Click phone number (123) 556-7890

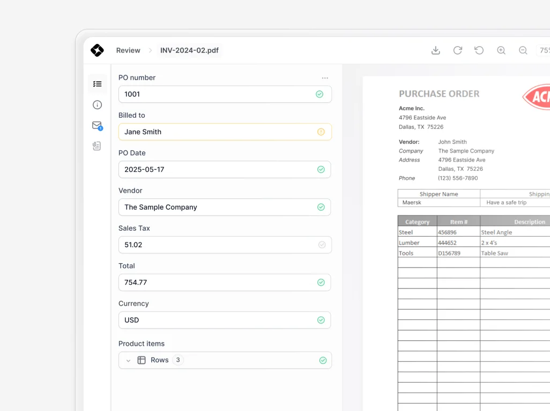pyautogui.click(x=458, y=178)
